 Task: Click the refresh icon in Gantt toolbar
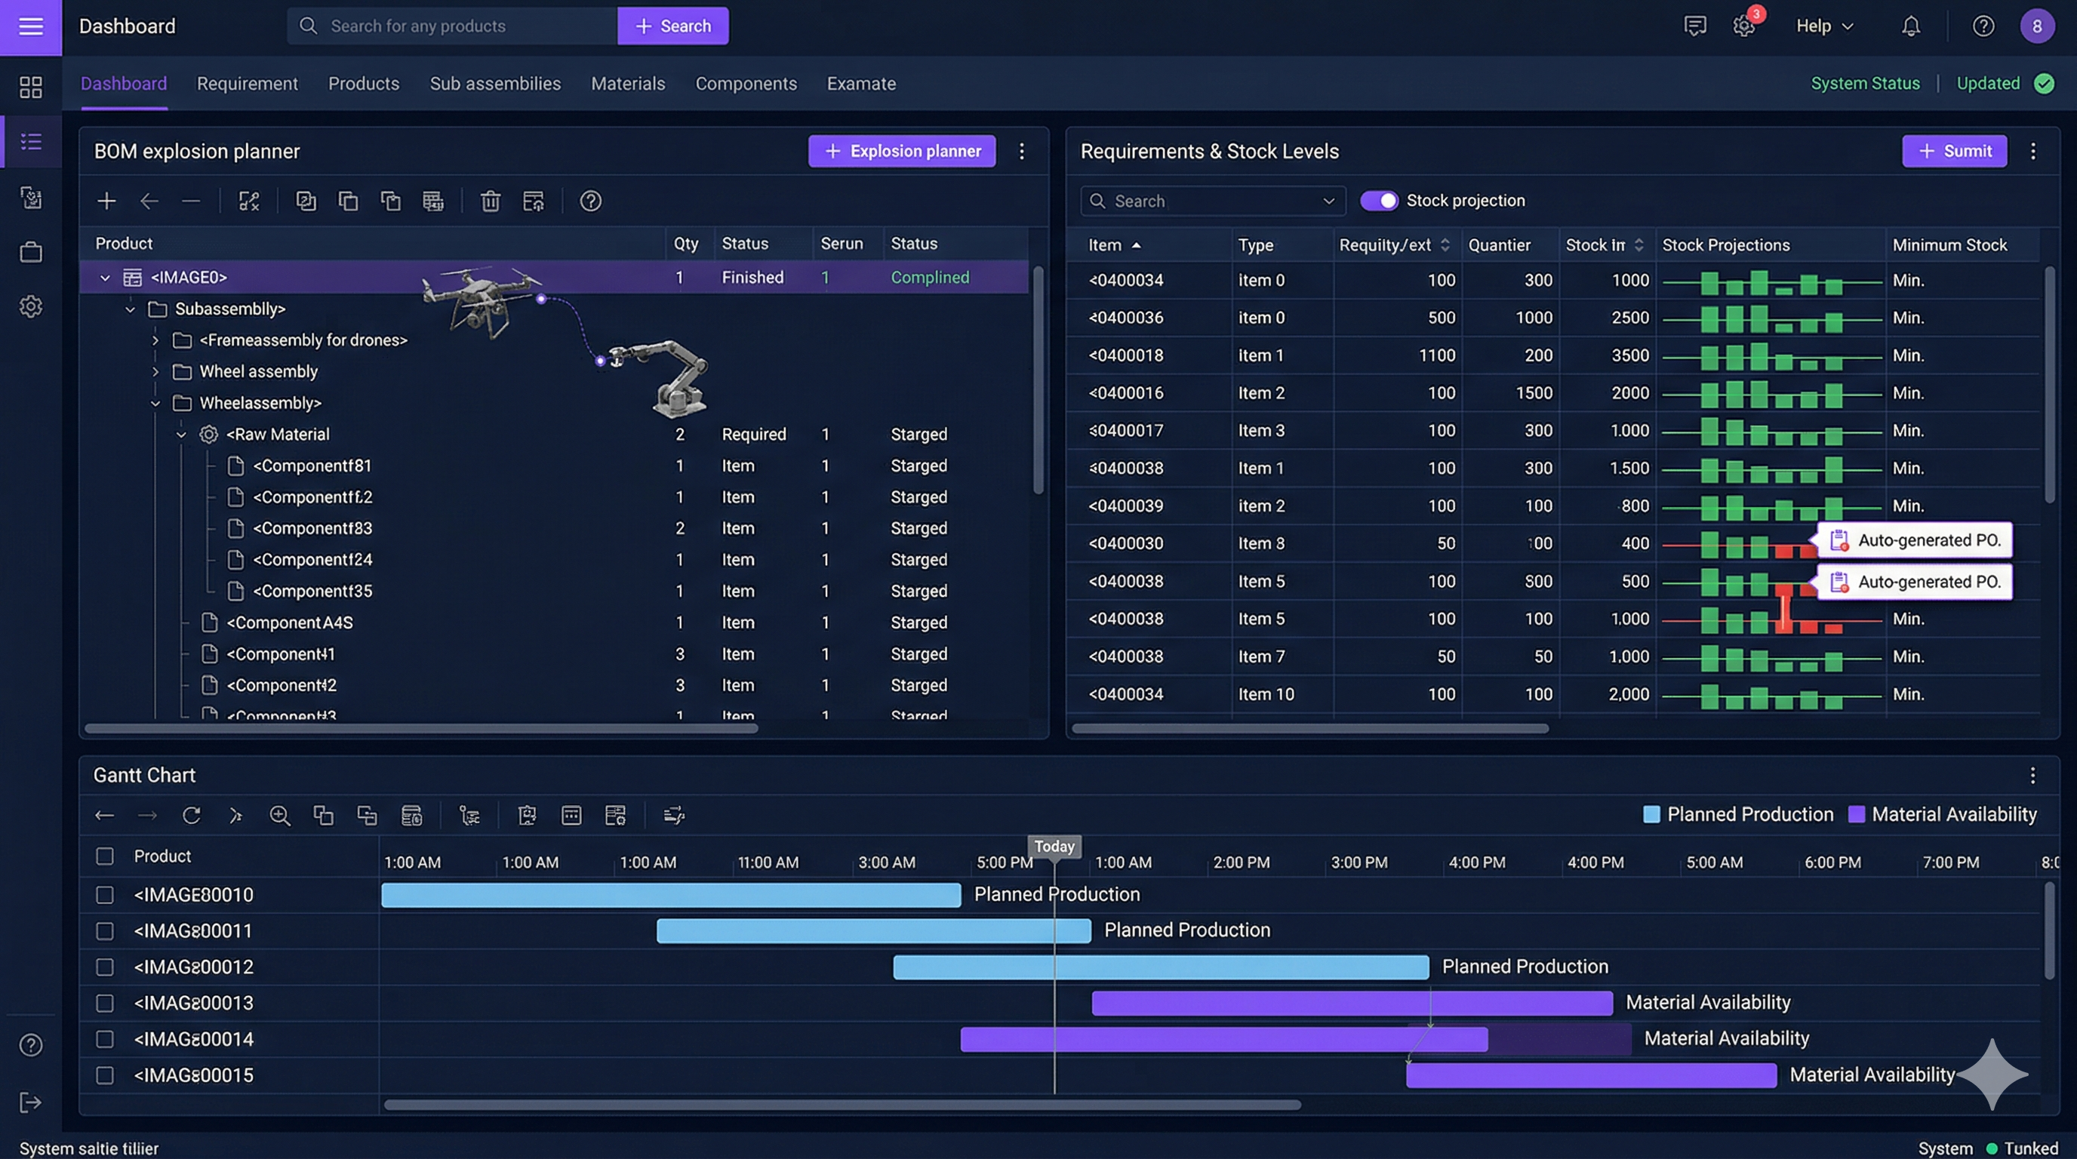(x=191, y=816)
